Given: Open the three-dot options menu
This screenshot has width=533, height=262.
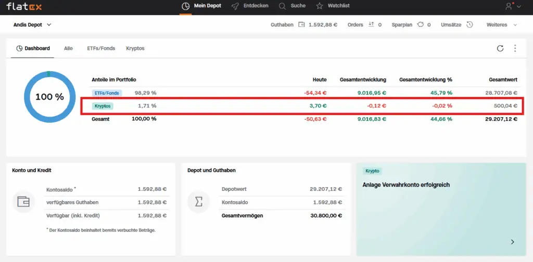Looking at the screenshot, I should pos(515,48).
